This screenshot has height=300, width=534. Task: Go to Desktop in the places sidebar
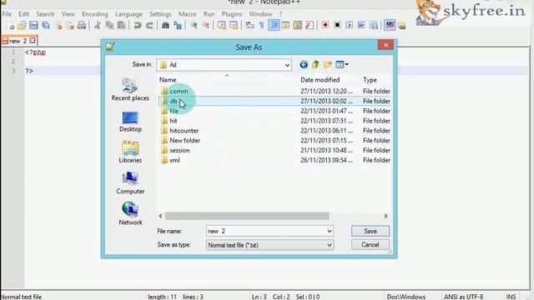click(130, 122)
